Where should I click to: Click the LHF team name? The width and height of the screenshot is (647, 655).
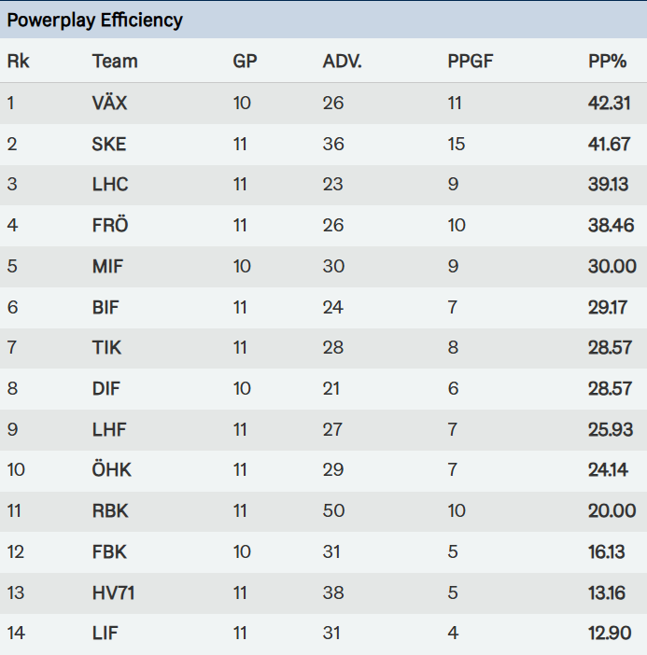tap(109, 429)
